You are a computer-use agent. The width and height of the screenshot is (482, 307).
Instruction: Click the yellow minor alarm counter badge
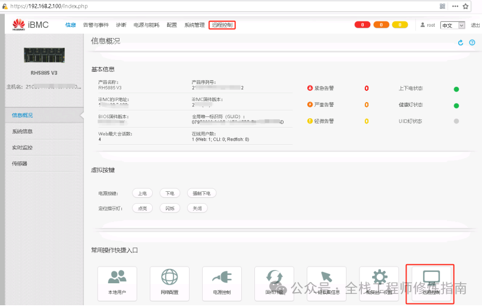pos(399,25)
